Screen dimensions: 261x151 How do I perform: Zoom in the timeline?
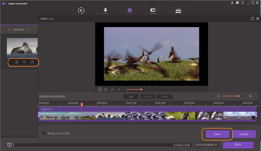251,96
